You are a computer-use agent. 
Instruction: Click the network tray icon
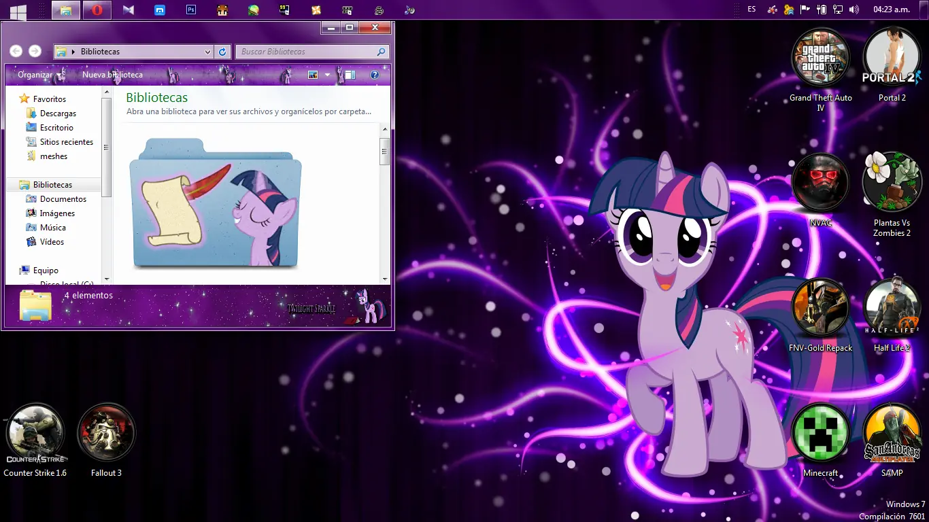coord(838,10)
